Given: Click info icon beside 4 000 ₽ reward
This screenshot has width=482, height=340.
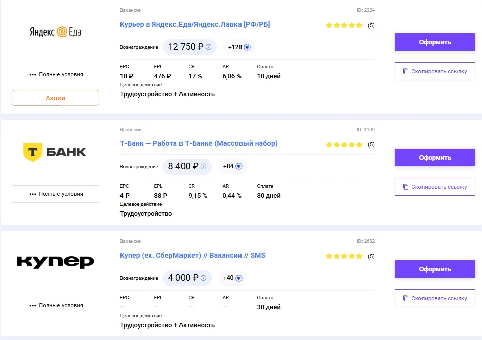Looking at the screenshot, I should (x=204, y=278).
